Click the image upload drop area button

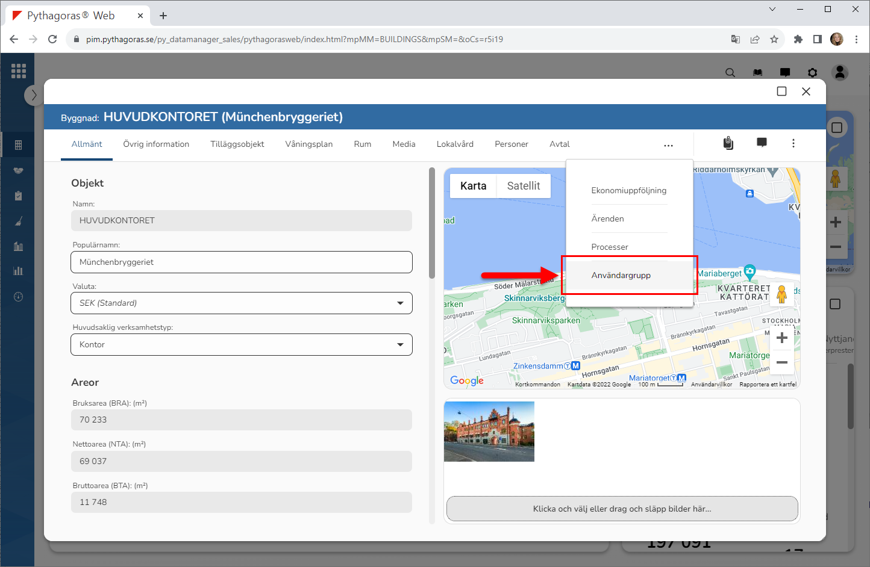point(622,509)
